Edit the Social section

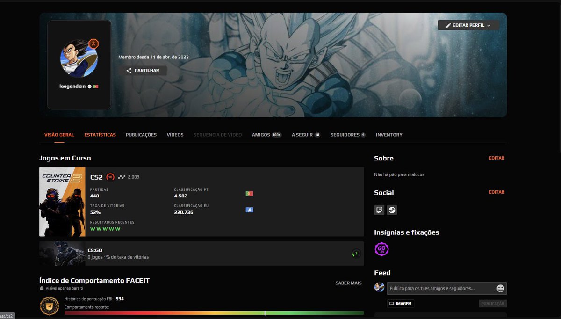(496, 192)
